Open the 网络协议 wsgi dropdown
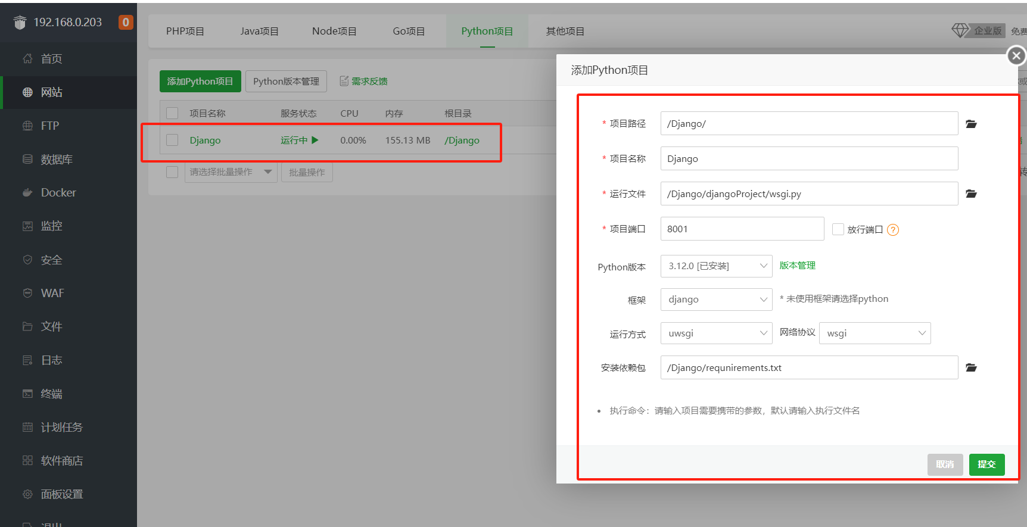The image size is (1027, 527). 875,333
